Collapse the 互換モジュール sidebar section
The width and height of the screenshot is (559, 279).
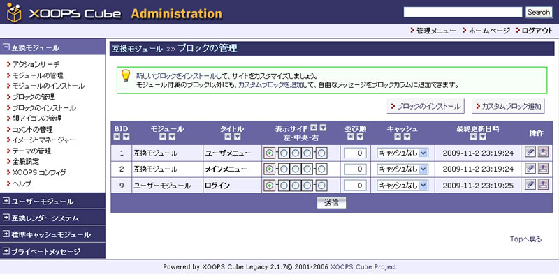(6, 47)
